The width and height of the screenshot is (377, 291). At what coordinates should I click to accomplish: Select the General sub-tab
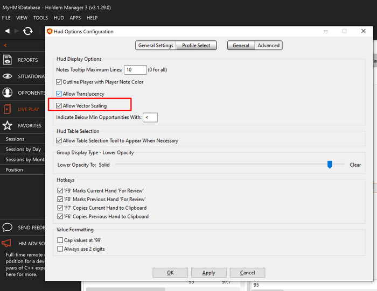tap(241, 45)
